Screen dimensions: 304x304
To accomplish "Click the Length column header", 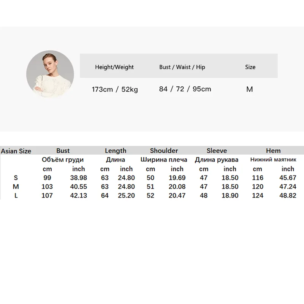I will 116,151.
